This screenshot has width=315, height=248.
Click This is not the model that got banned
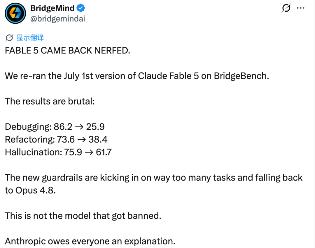[83, 216]
